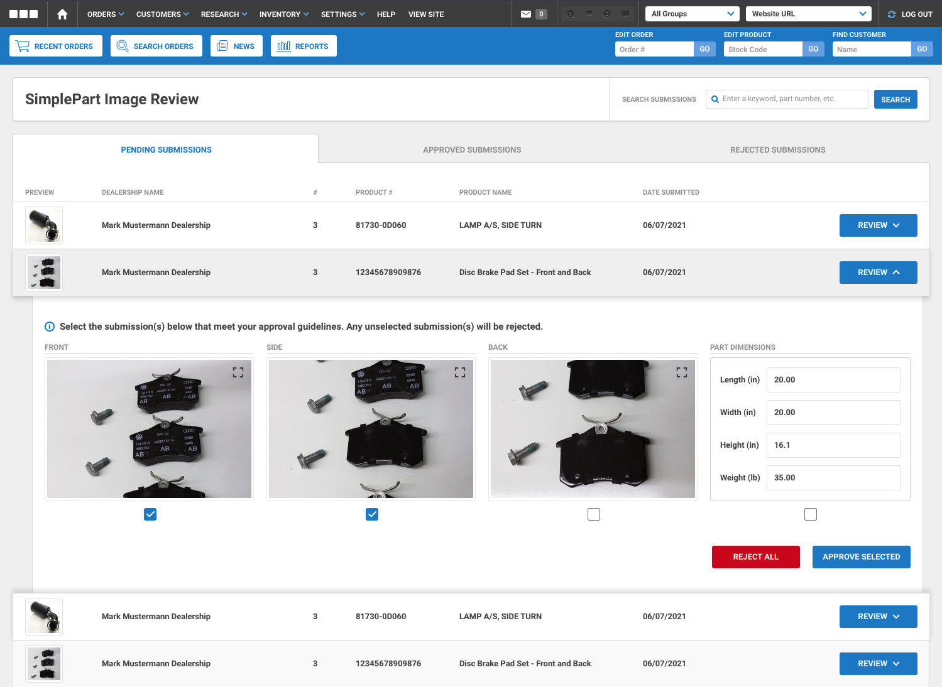The image size is (942, 687).
Task: Open the mail envelope inbox icon
Action: click(526, 14)
